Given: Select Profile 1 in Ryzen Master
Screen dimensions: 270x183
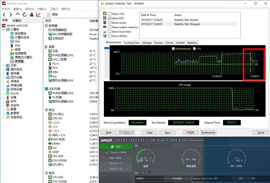Looking at the screenshot, I should [x=115, y=163].
